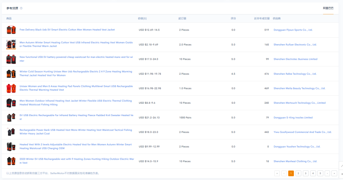Open the Free Delivery Black Usb 5V vest listing
This screenshot has height=180, width=343.
click(x=67, y=30)
